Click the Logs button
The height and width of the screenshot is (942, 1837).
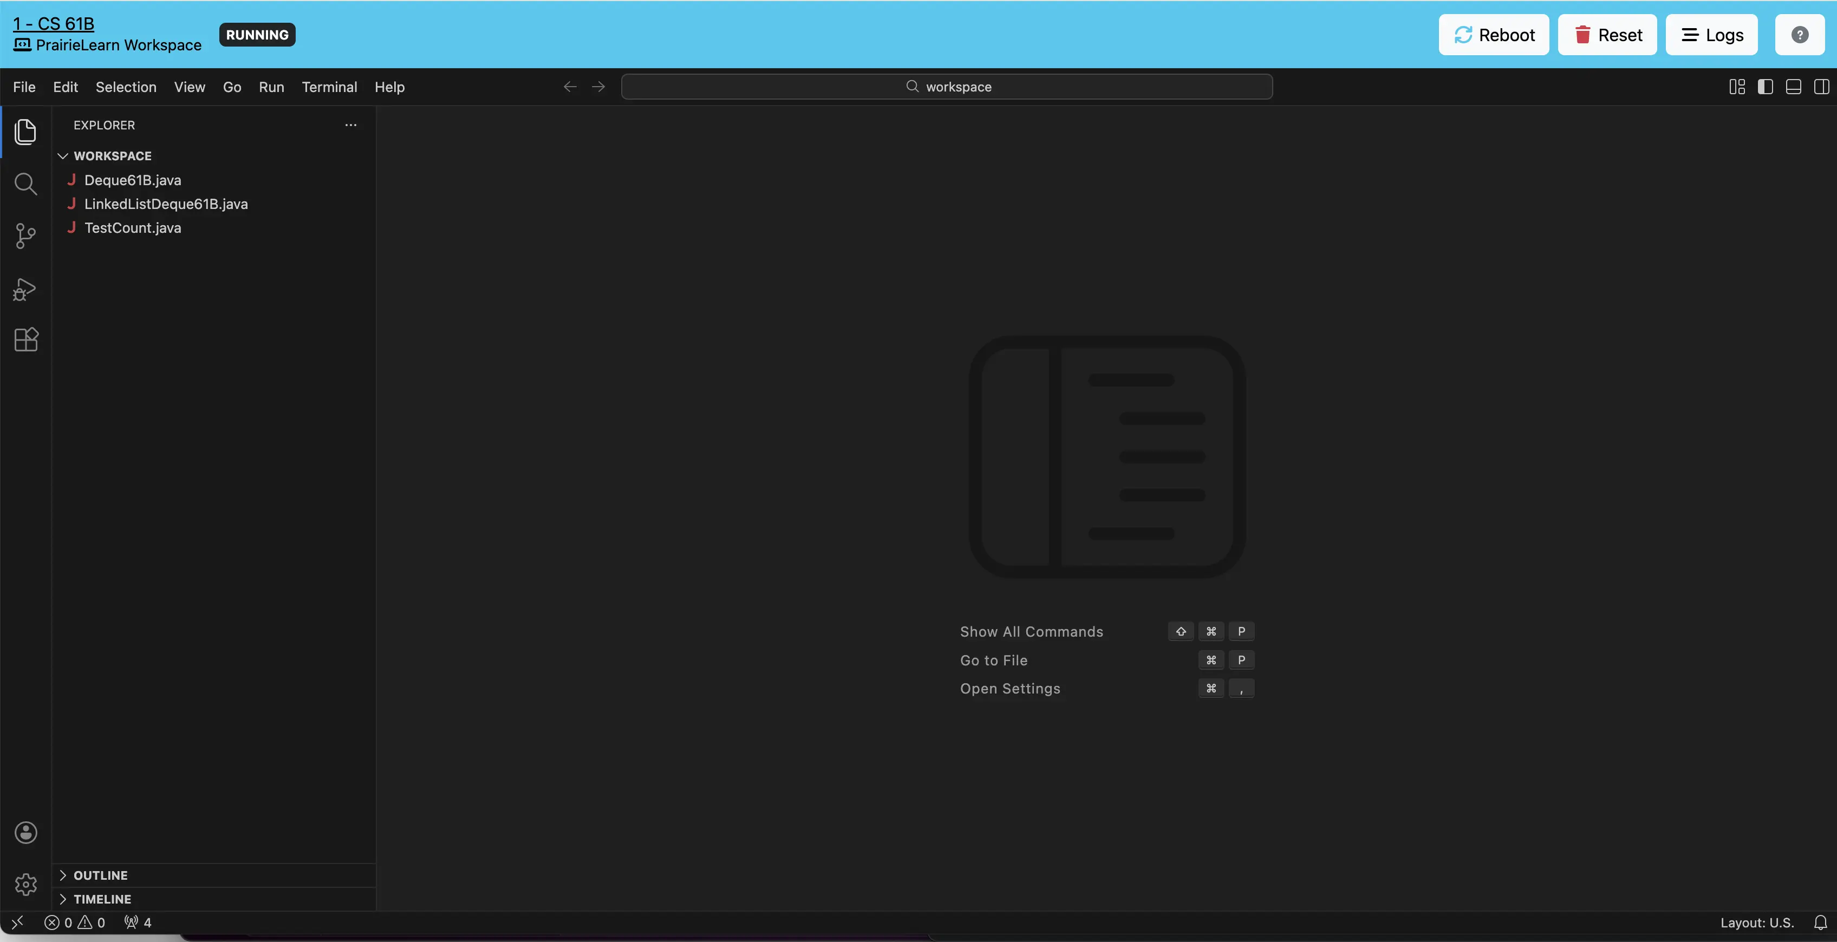pos(1711,35)
